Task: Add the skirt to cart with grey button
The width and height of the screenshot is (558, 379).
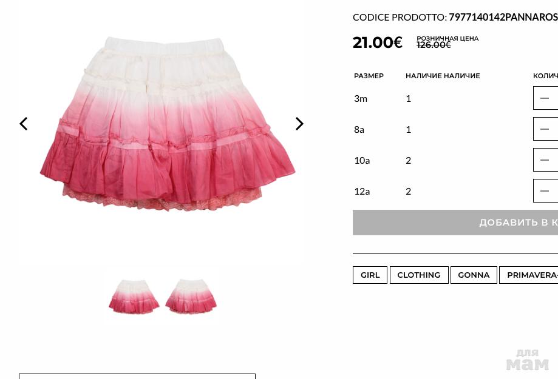Action: (x=455, y=223)
